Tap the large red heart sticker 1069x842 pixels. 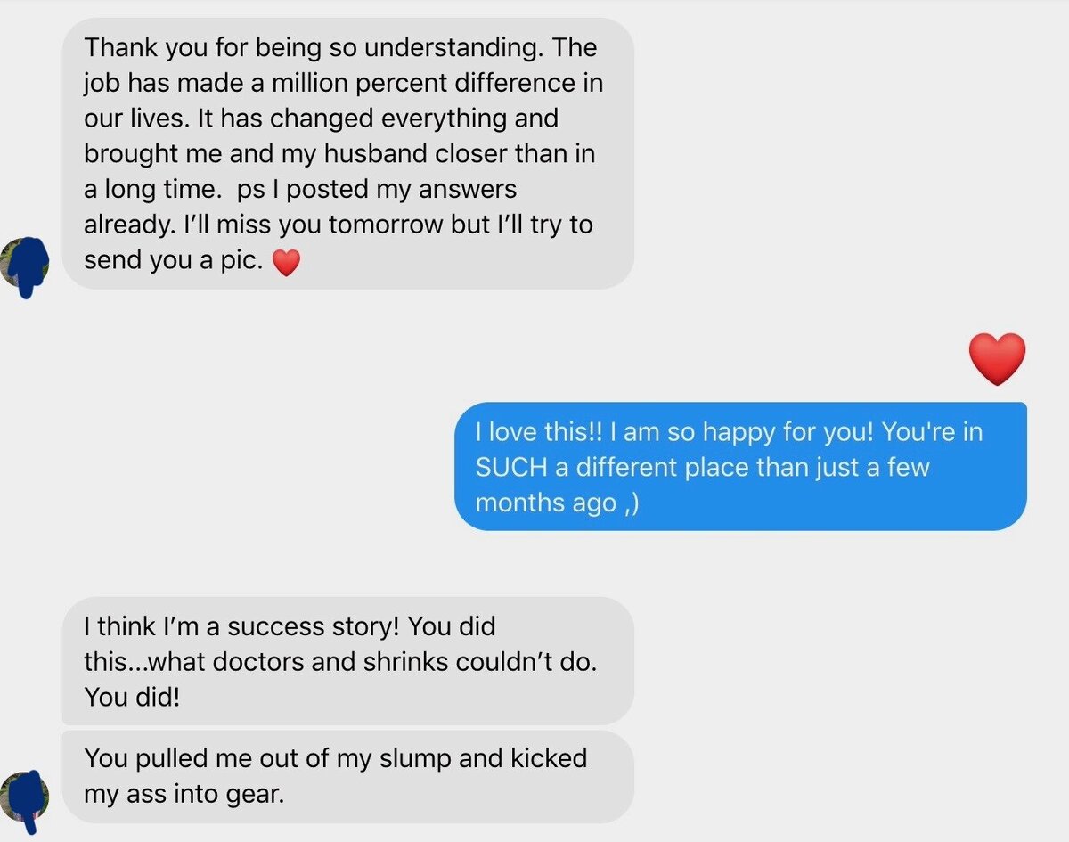[x=997, y=359]
